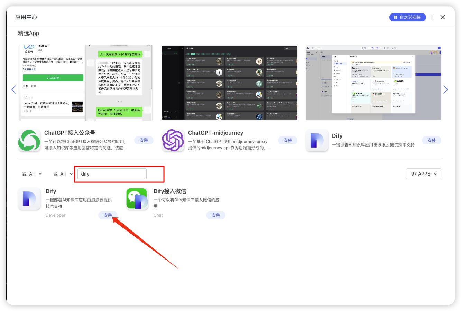The image size is (461, 311).
Task: Click 安装 for ChatGPT接入公众号
Action: [144, 140]
